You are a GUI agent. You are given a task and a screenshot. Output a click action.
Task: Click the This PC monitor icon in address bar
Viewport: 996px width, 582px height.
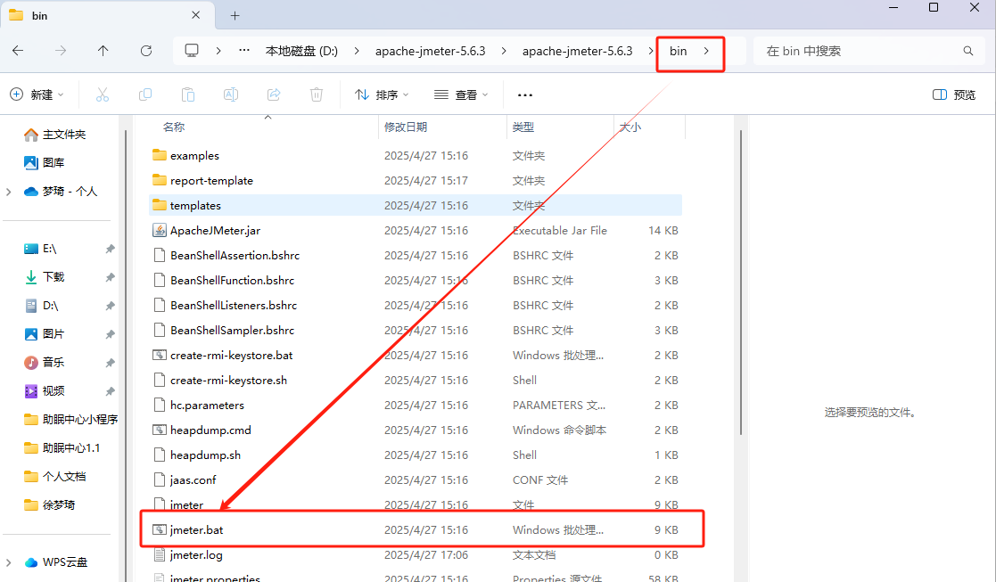tap(191, 51)
